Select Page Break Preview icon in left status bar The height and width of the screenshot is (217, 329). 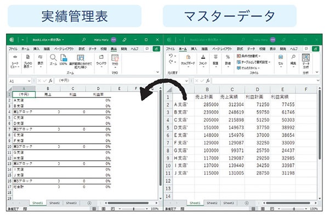[x=112, y=209]
